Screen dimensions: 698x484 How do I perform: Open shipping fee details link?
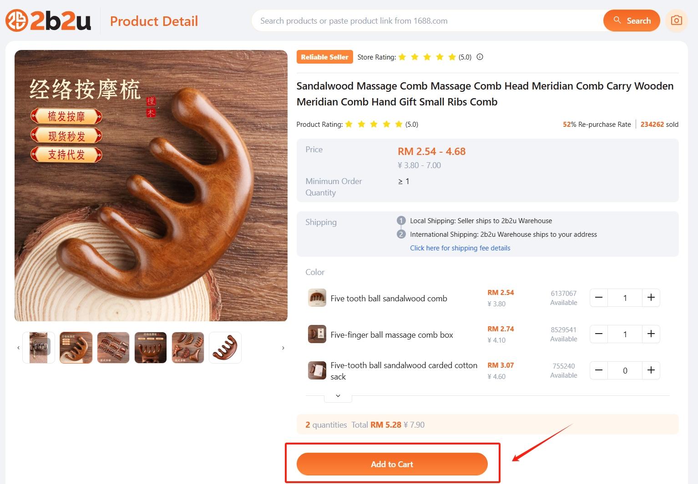tap(460, 248)
